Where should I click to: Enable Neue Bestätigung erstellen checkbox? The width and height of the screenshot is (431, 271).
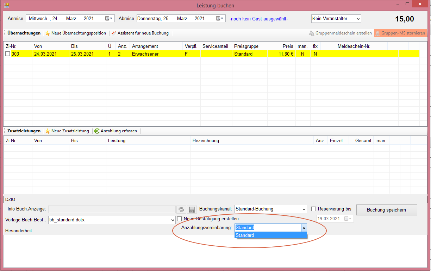coord(180,219)
